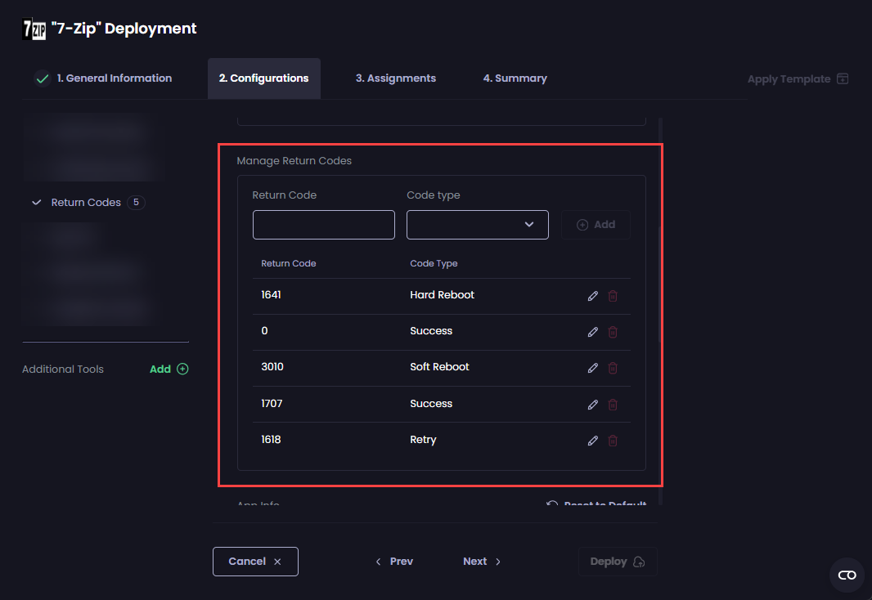
Task: Switch to the Summary tab
Action: pos(515,78)
